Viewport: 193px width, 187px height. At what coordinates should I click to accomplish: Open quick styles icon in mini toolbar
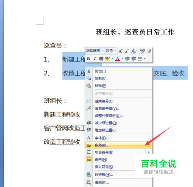133,51
